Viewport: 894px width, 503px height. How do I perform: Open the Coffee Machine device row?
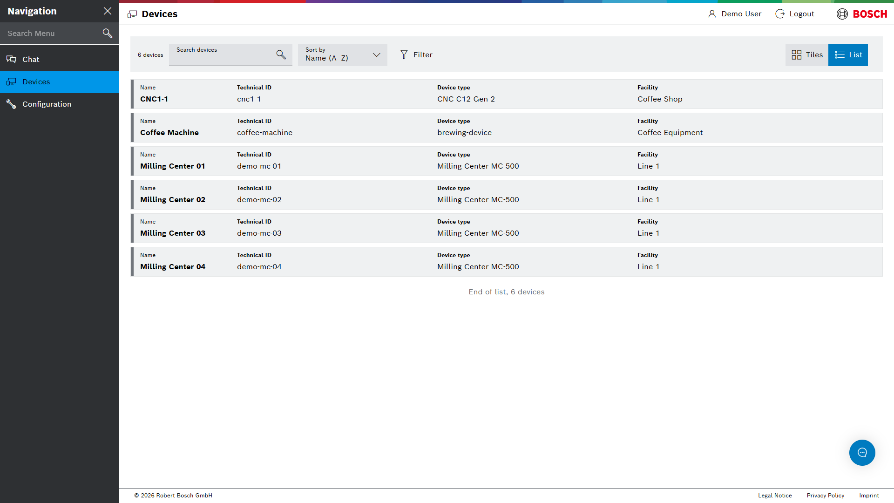(x=507, y=128)
